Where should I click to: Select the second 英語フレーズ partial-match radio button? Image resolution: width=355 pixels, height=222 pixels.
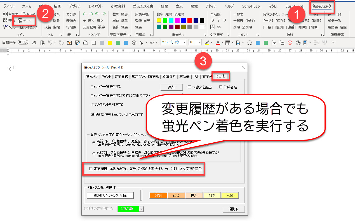click(94, 153)
